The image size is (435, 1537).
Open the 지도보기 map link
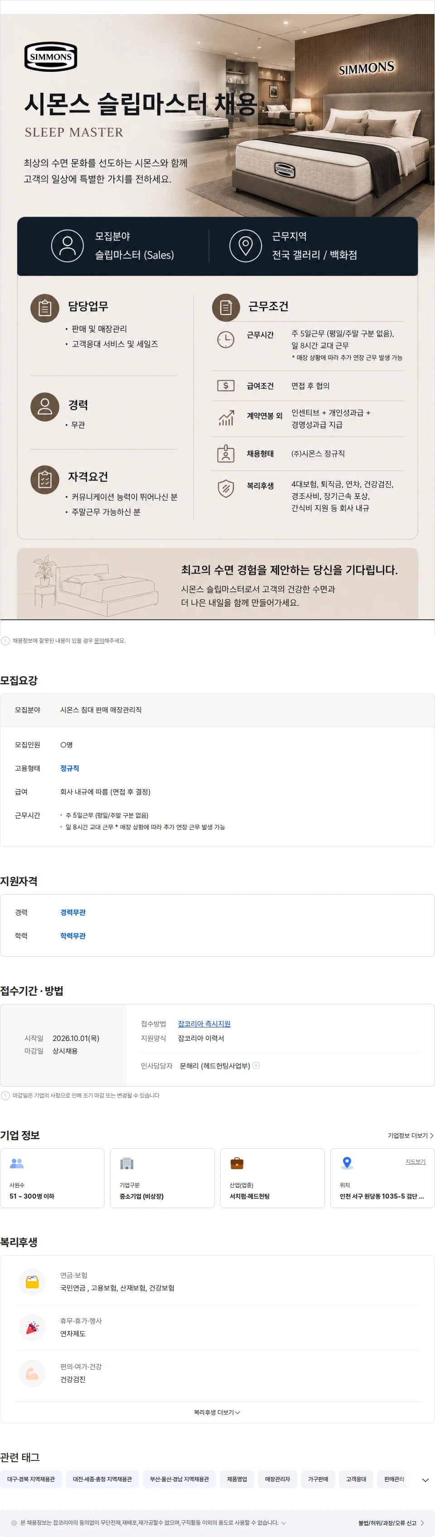[416, 1162]
